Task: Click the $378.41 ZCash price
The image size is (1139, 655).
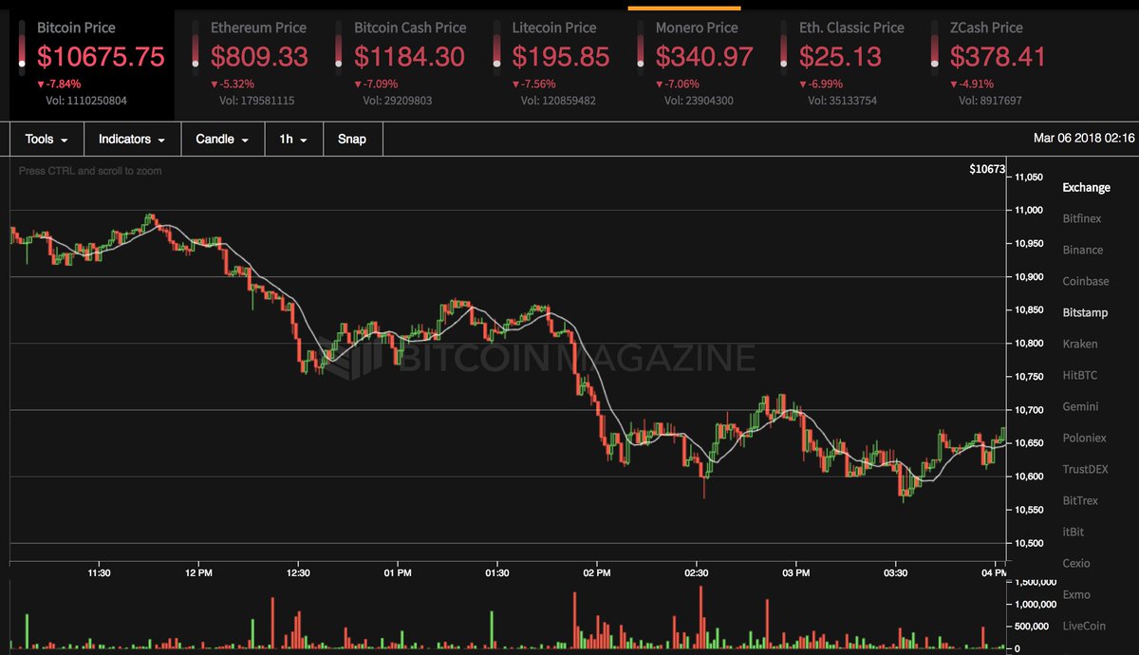Action: pyautogui.click(x=998, y=57)
